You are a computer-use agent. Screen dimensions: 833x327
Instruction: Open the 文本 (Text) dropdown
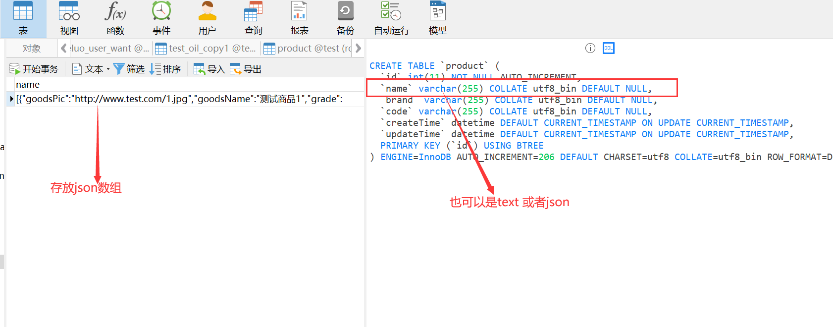(91, 69)
